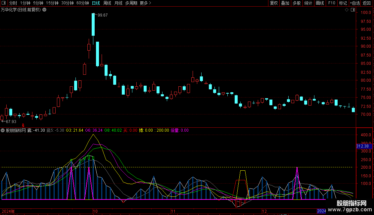The image size is (374, 215).
Task: Click the red S marker under candles
Action: click(23, 125)
